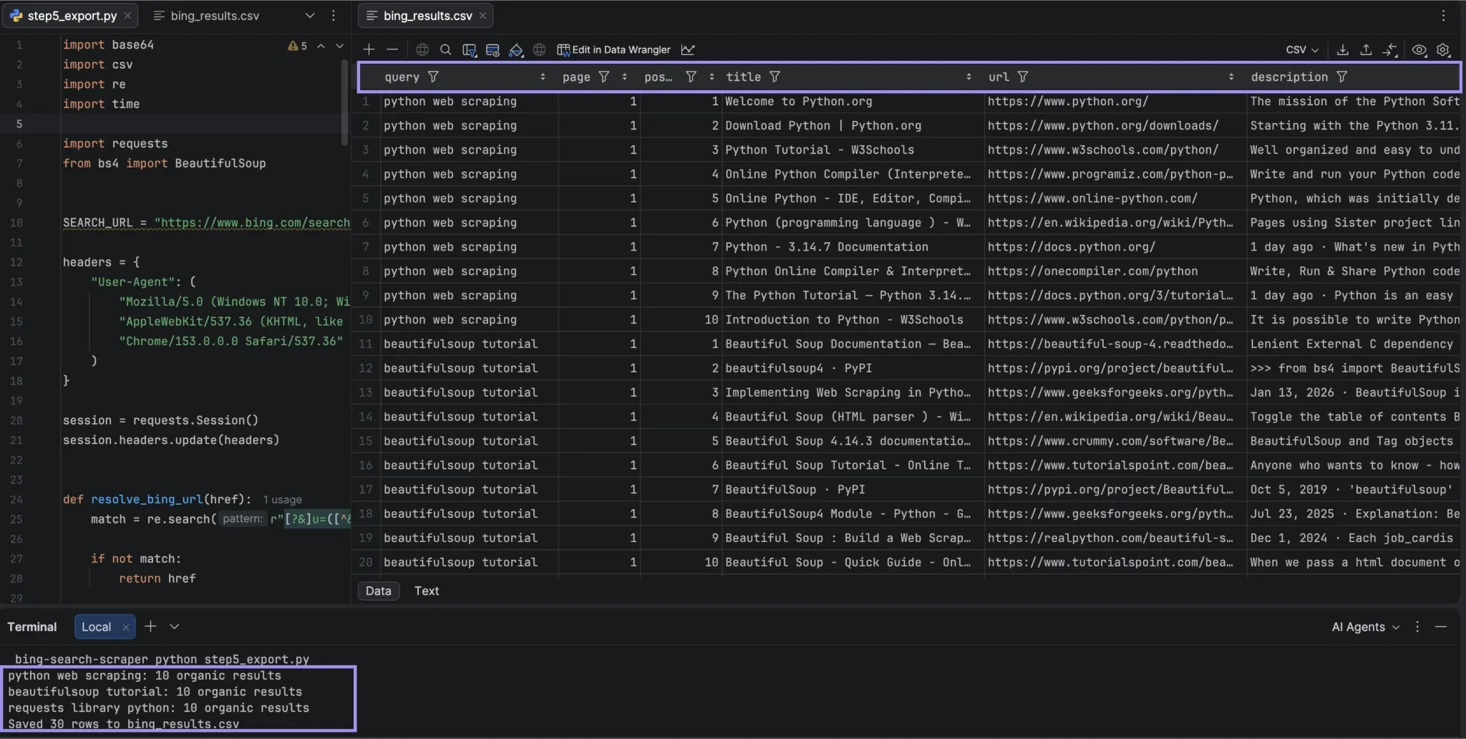Sort by the url column arrows
Viewport: 1466px width, 739px height.
(x=1231, y=77)
